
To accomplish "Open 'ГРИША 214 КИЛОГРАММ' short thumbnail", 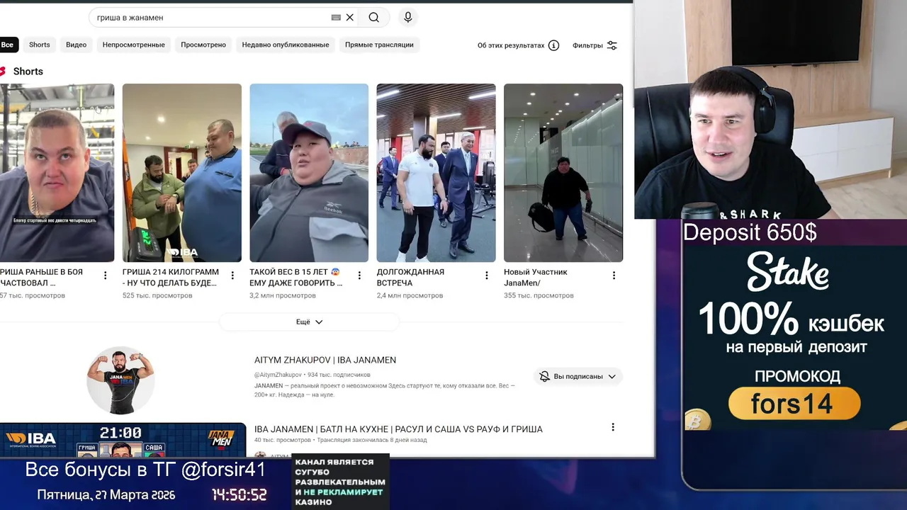I will coord(182,173).
